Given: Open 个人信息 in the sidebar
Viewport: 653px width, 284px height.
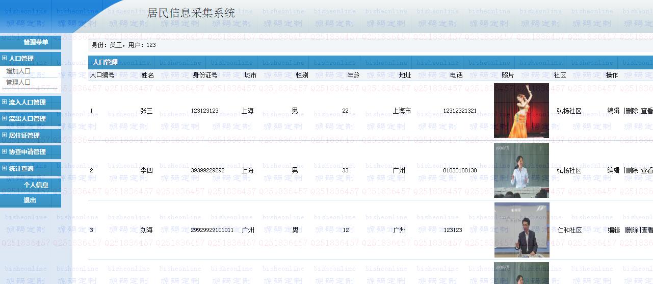Looking at the screenshot, I should pyautogui.click(x=36, y=185).
